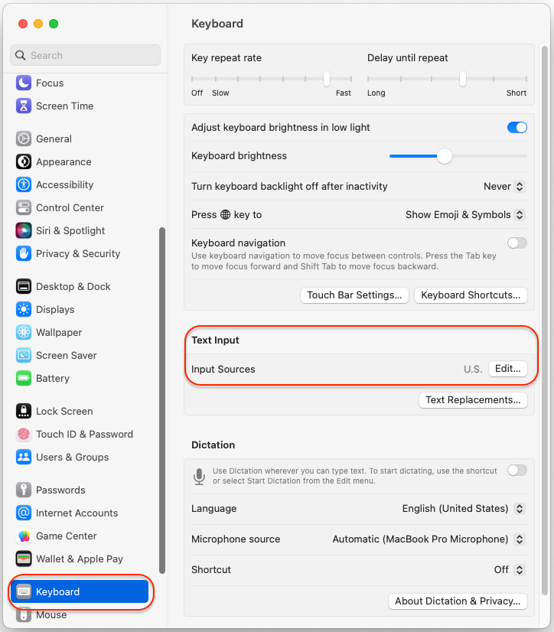Open the Microphone source dropdown
Screen dimensions: 554x632
click(429, 539)
